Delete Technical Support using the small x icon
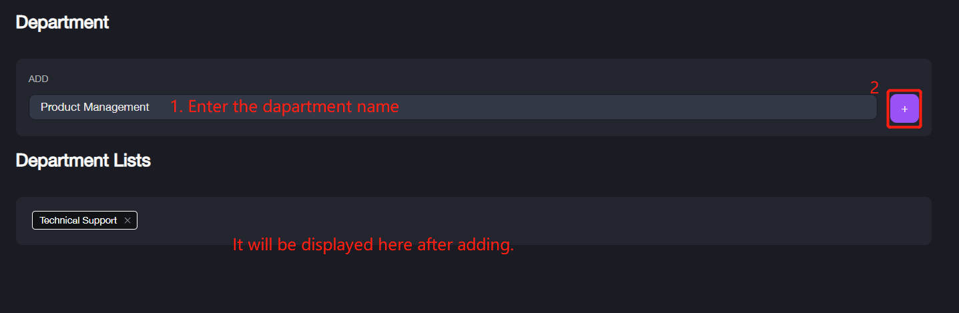Screen dimensions: 959x313 [x=127, y=220]
